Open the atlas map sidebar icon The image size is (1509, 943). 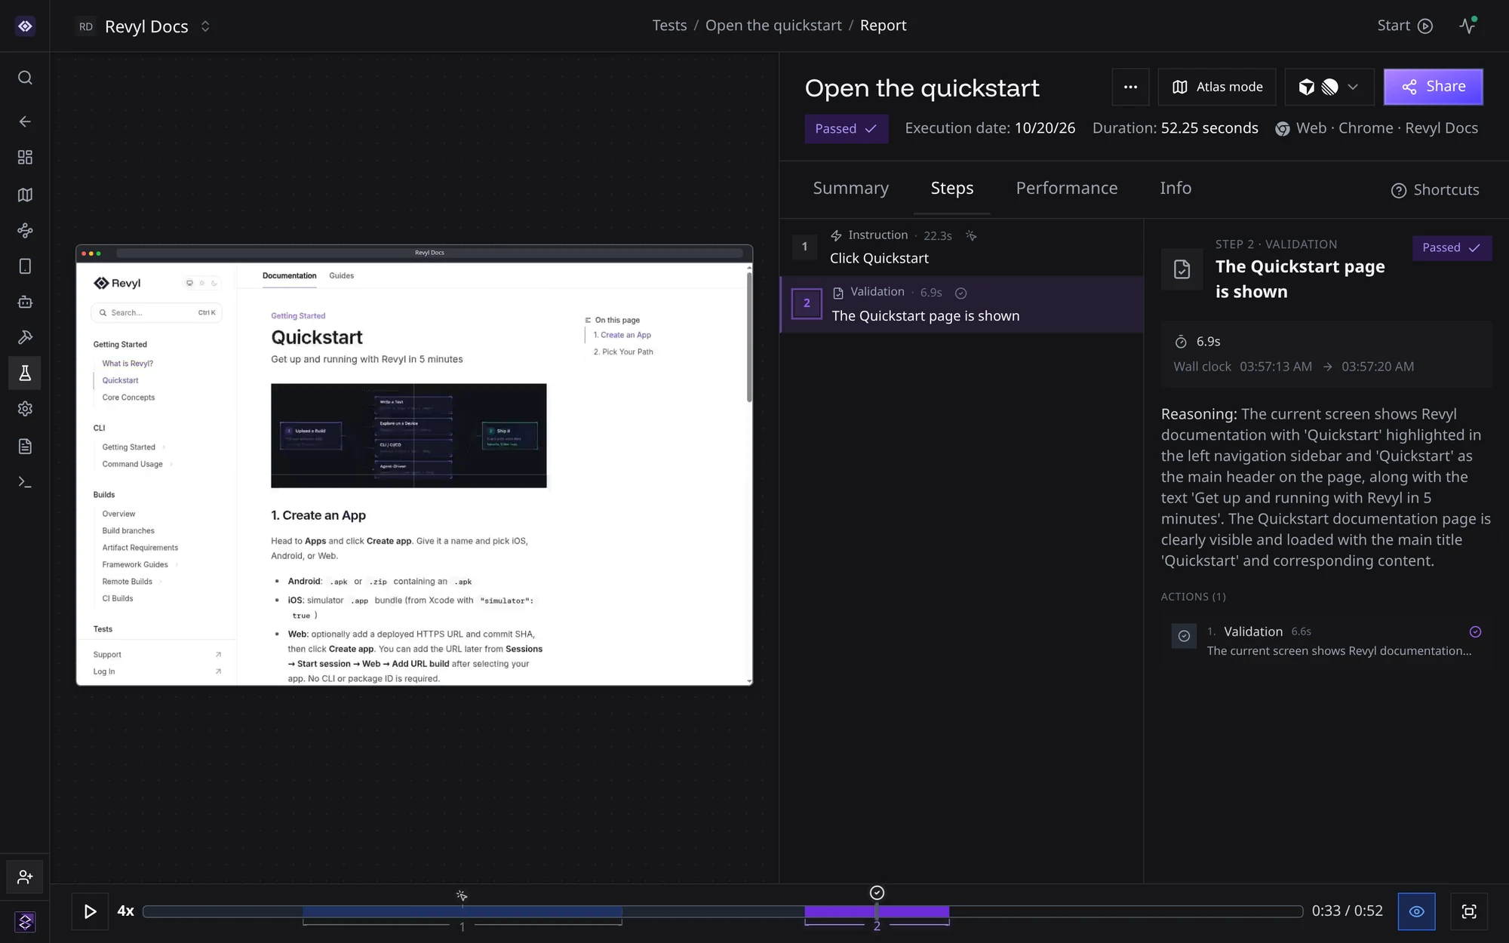point(25,195)
